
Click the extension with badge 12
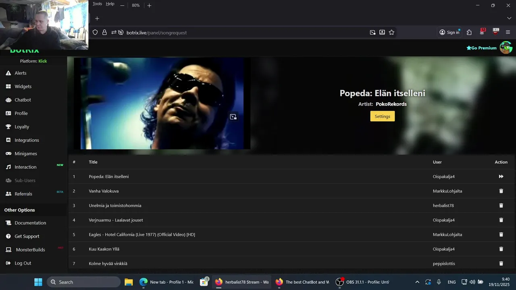pyautogui.click(x=482, y=32)
